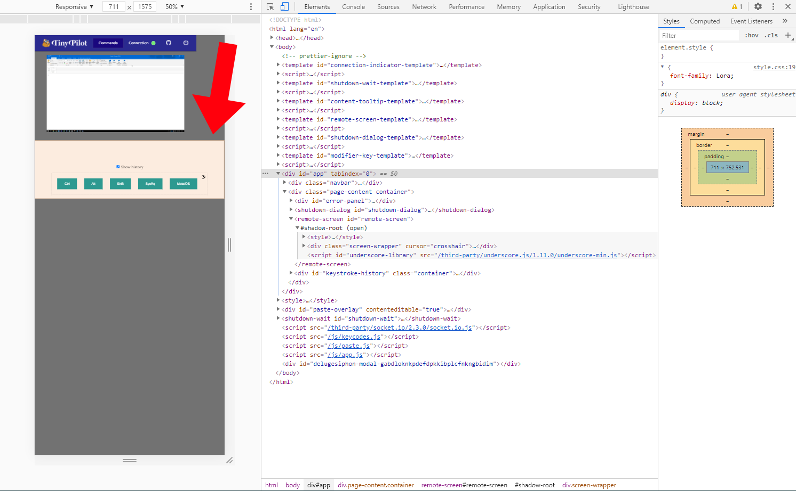This screenshot has width=796, height=491.
Task: Open the customize DevTools three-dot menu
Action: click(x=773, y=6)
